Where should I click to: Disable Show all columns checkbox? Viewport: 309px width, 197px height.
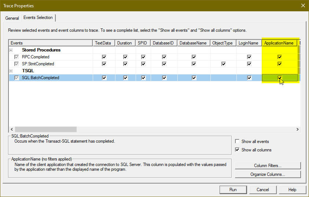[237, 150]
